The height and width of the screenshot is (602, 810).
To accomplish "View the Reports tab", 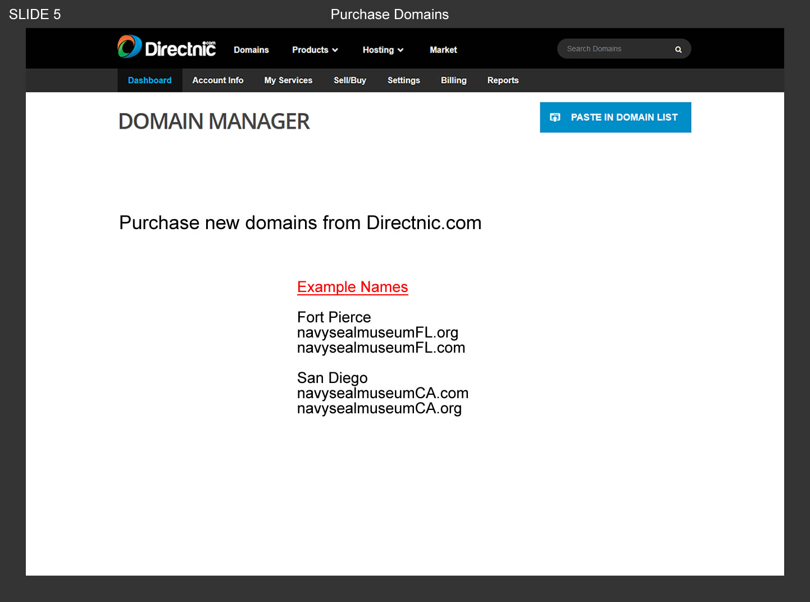I will (503, 80).
